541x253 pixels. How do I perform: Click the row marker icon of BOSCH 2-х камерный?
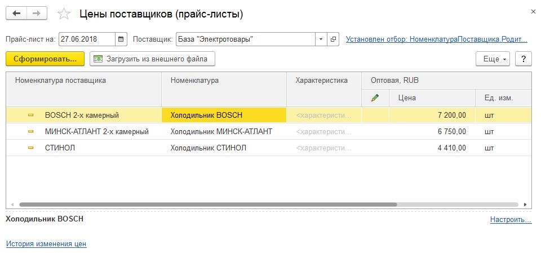(x=30, y=115)
